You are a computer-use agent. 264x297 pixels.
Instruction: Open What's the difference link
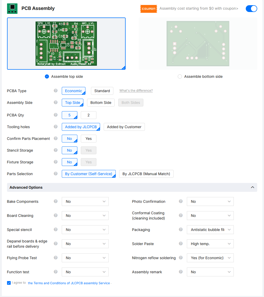tap(136, 91)
